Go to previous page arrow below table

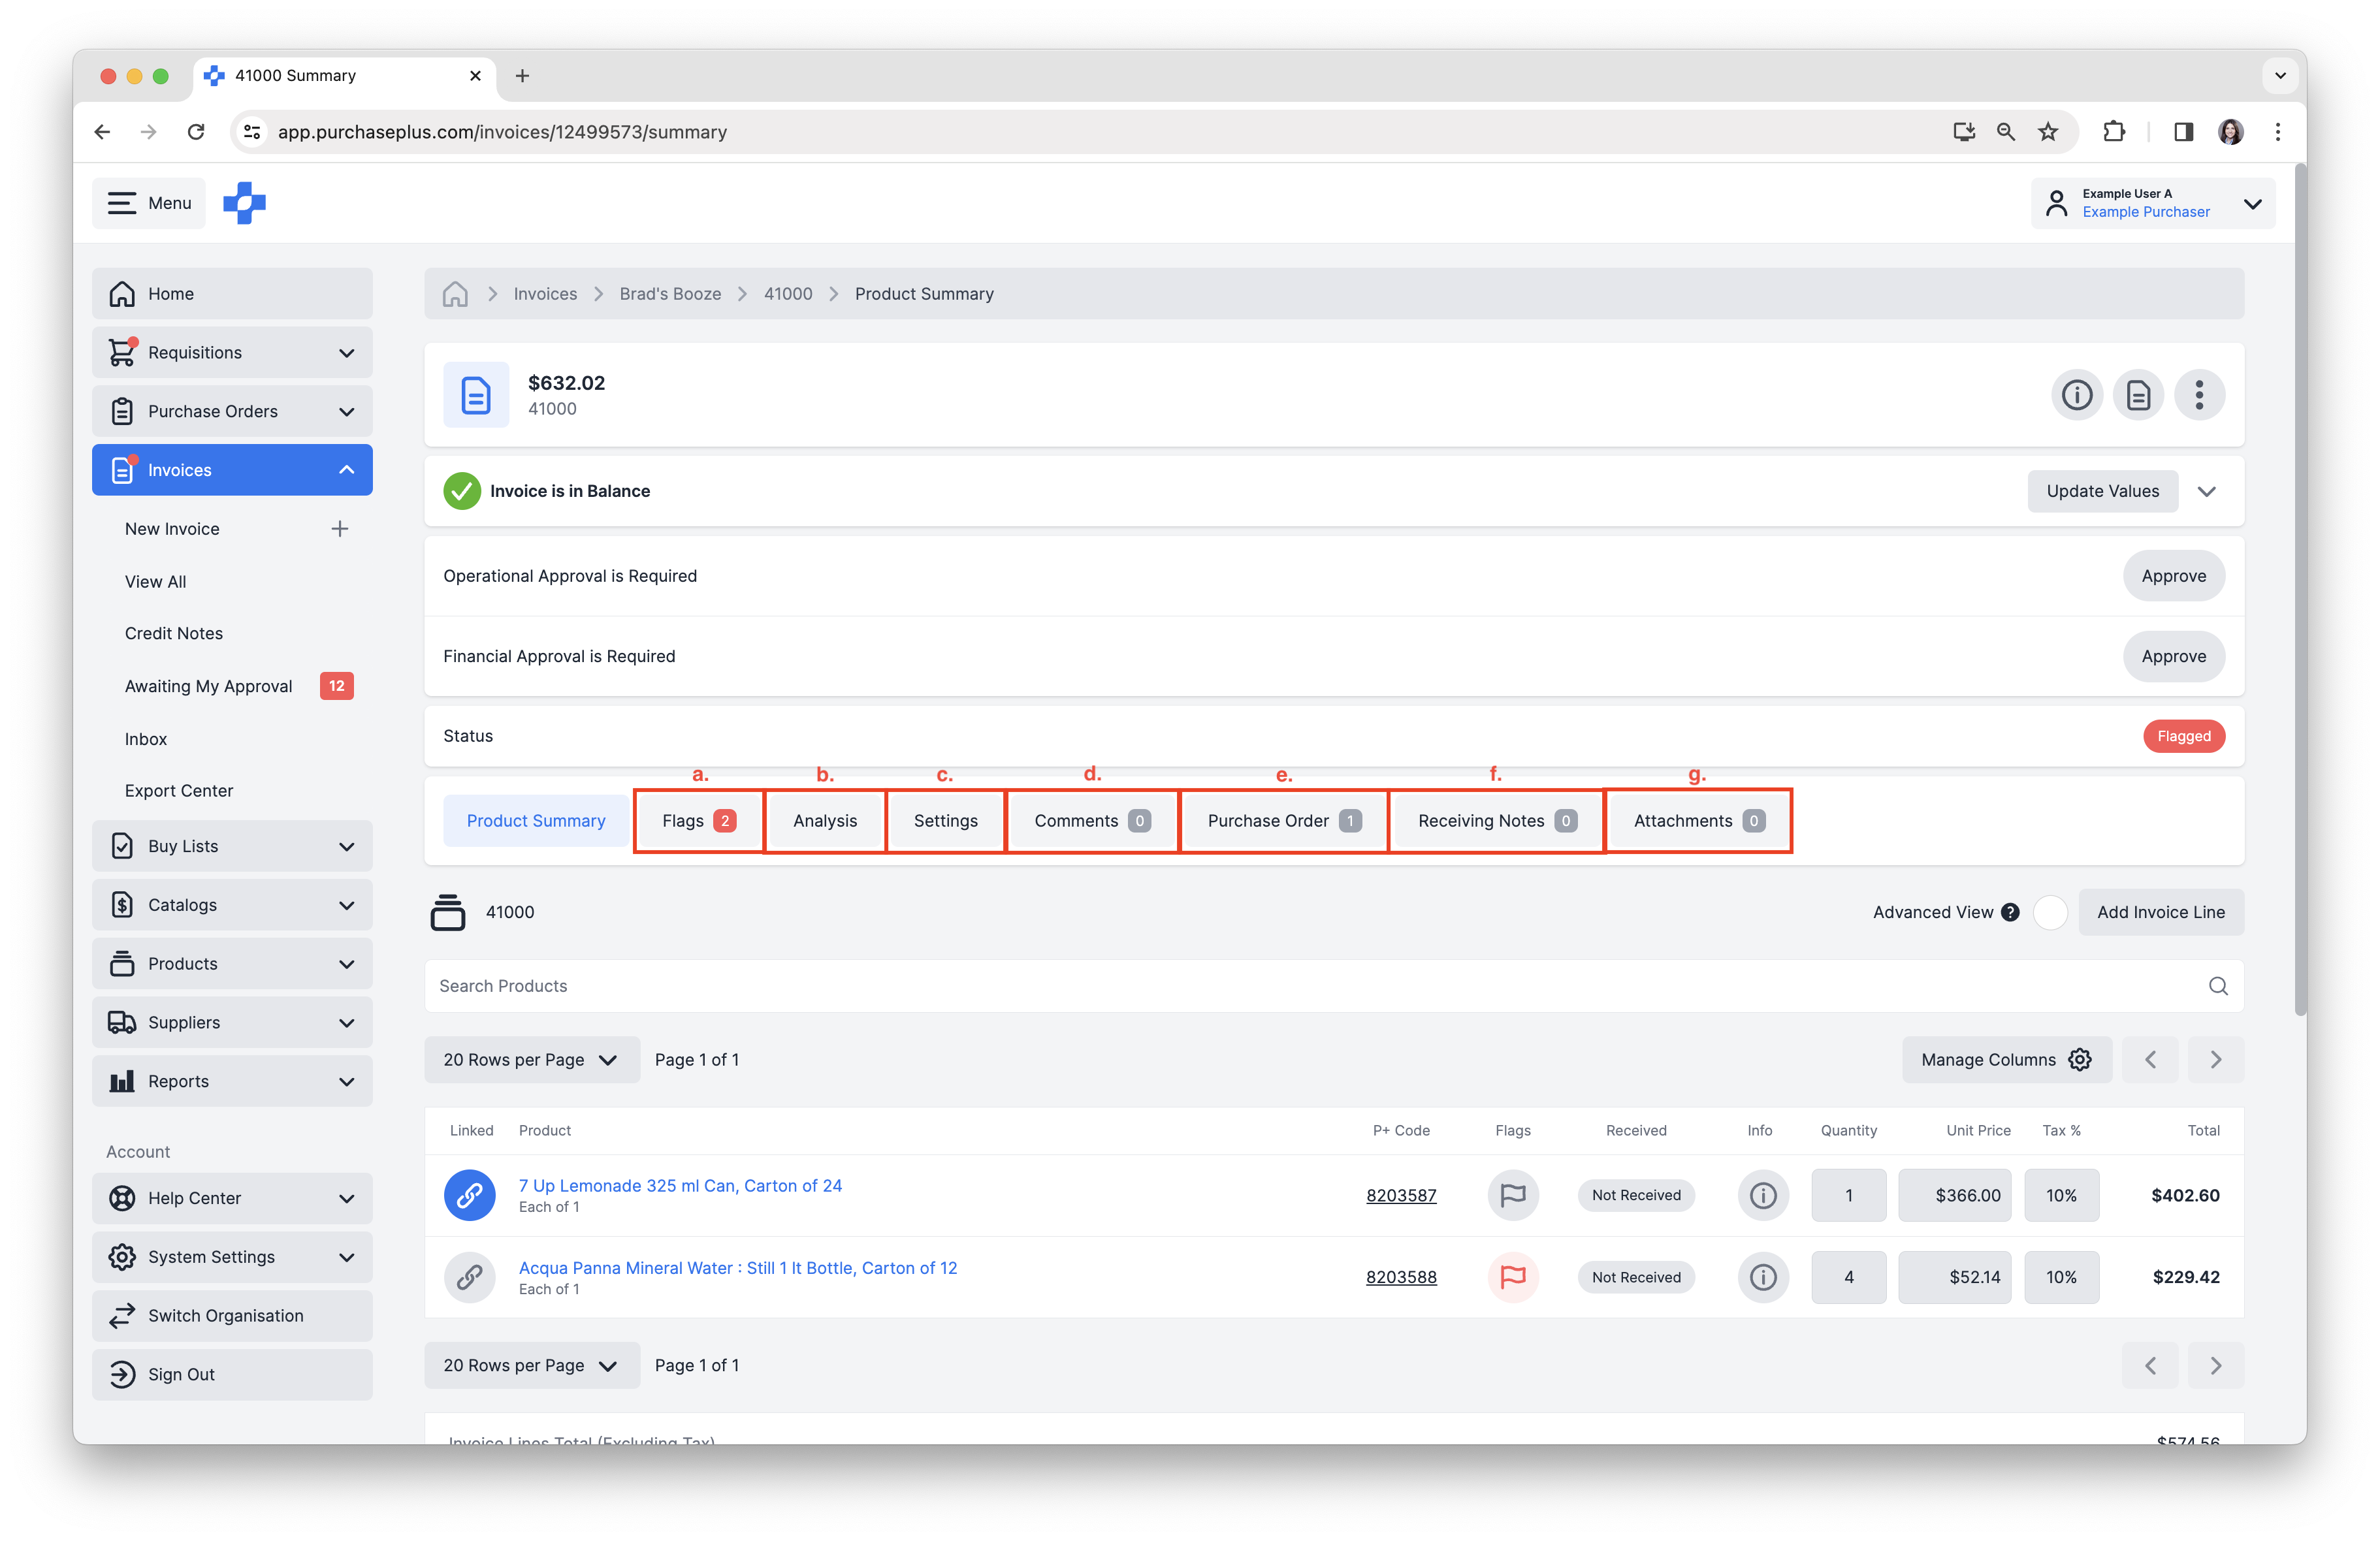point(2150,1366)
